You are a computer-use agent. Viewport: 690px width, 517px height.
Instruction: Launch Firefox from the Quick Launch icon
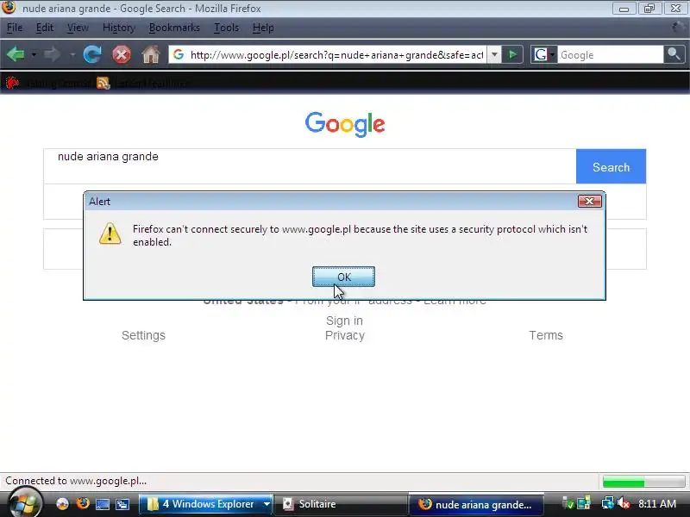[x=82, y=503]
